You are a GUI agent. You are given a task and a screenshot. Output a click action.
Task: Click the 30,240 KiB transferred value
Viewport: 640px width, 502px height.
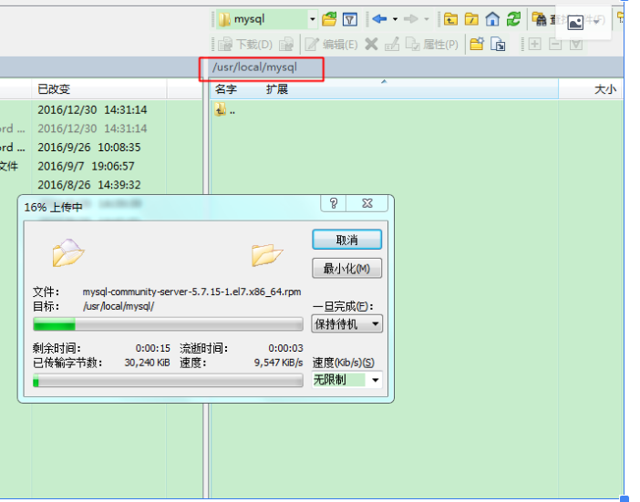147,362
